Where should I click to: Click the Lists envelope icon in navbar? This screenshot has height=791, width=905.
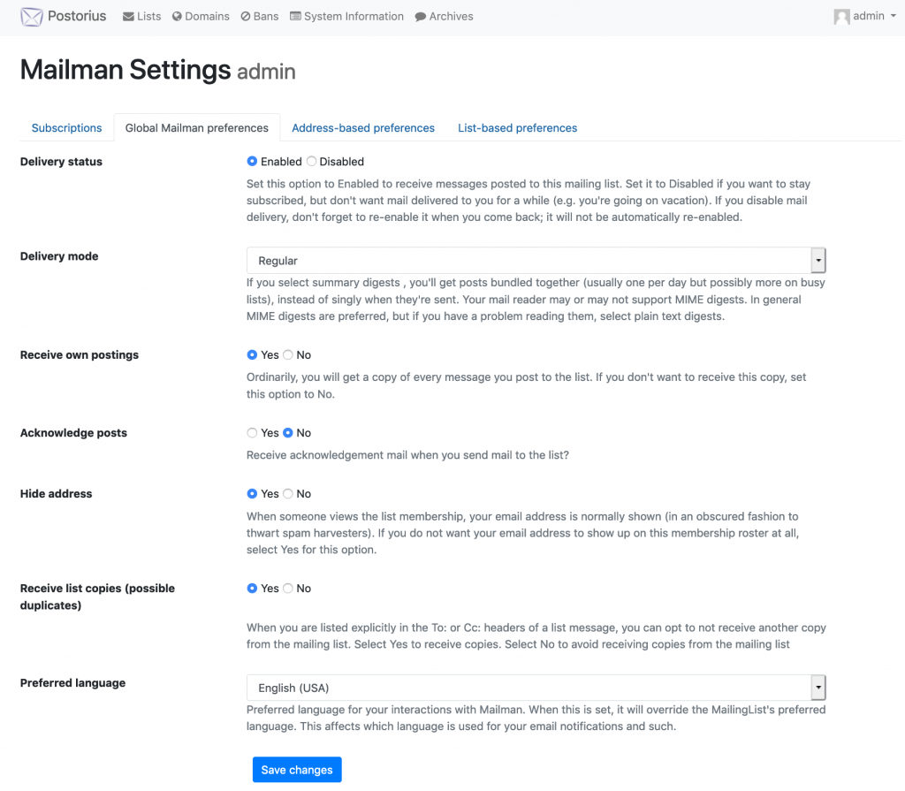point(129,17)
